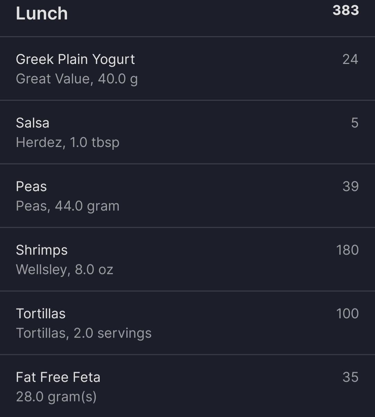Select the Tortillas, 2.0 servings line
The width and height of the screenshot is (375, 417).
click(84, 333)
